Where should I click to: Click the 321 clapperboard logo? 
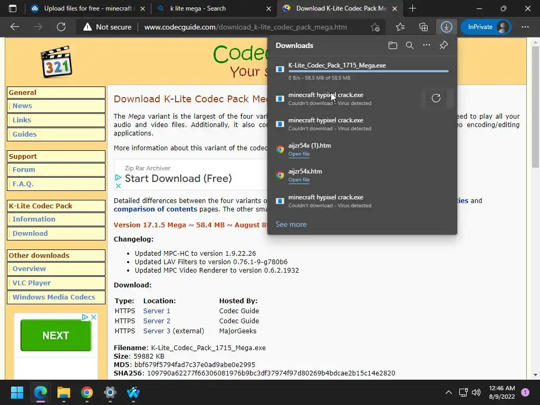[56, 61]
